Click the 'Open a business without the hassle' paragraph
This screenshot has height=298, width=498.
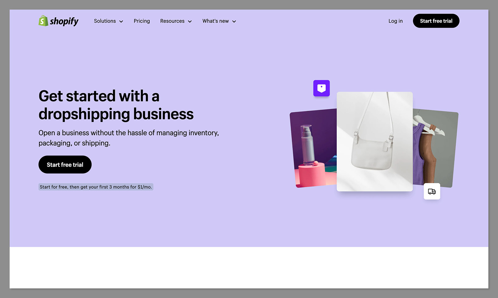tap(129, 138)
